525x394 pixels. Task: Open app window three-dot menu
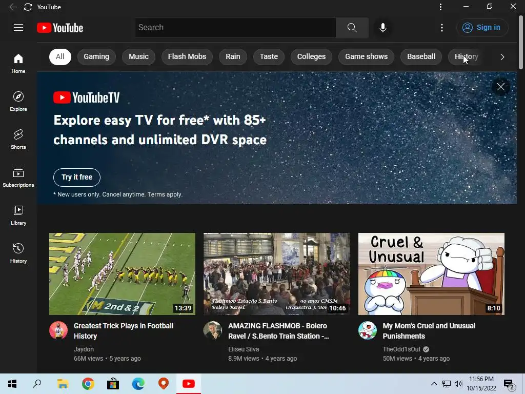[x=440, y=7]
